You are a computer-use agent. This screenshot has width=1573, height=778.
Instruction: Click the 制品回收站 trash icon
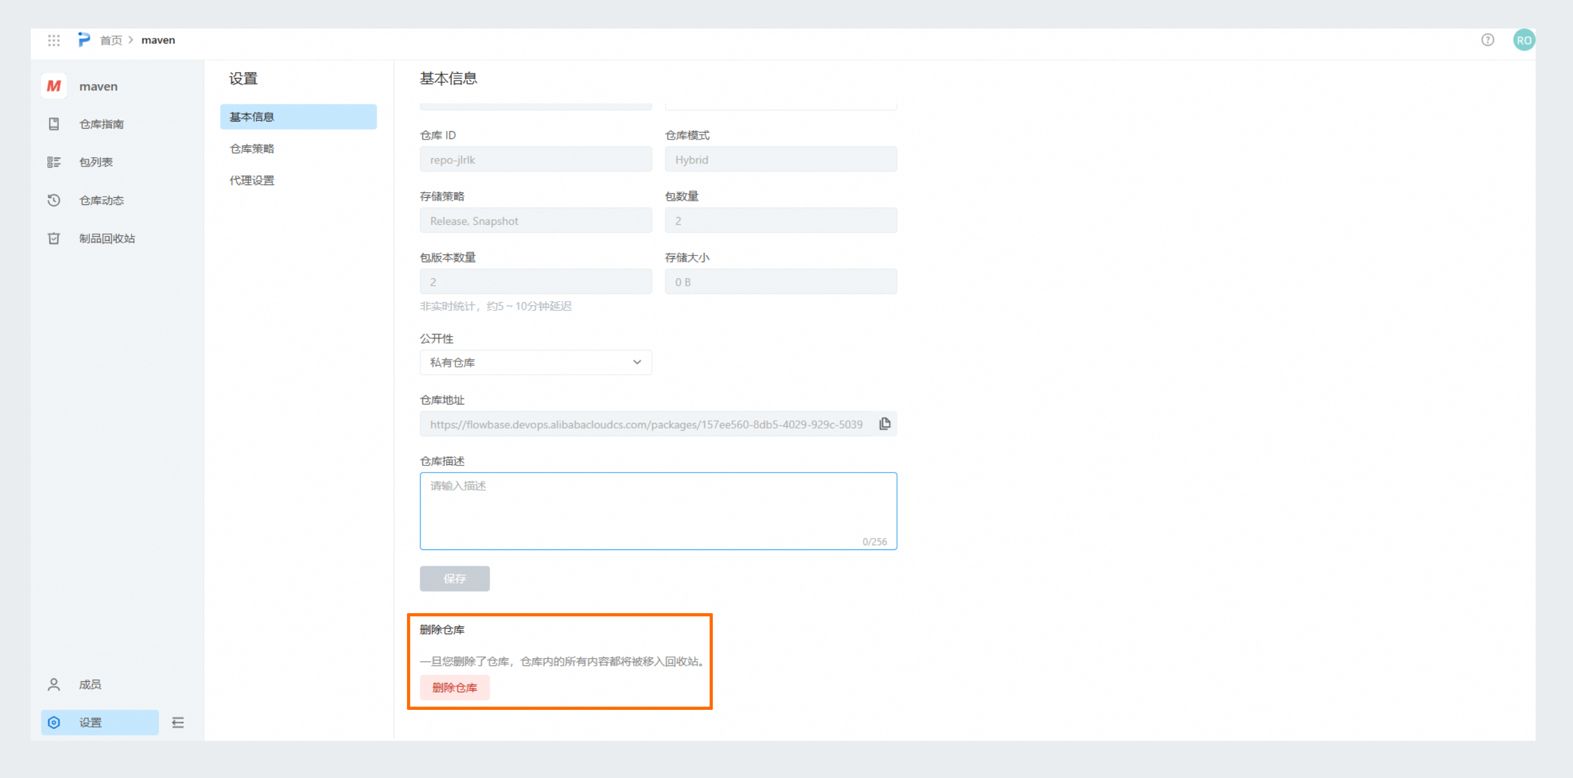pyautogui.click(x=54, y=238)
